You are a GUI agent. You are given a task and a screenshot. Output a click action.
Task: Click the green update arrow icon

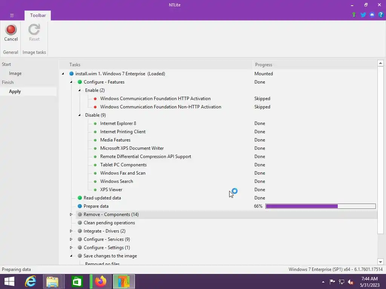coord(354,15)
